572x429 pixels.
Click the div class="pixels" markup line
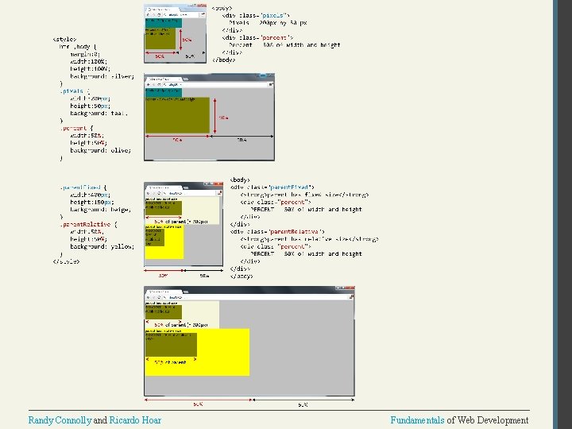255,16
